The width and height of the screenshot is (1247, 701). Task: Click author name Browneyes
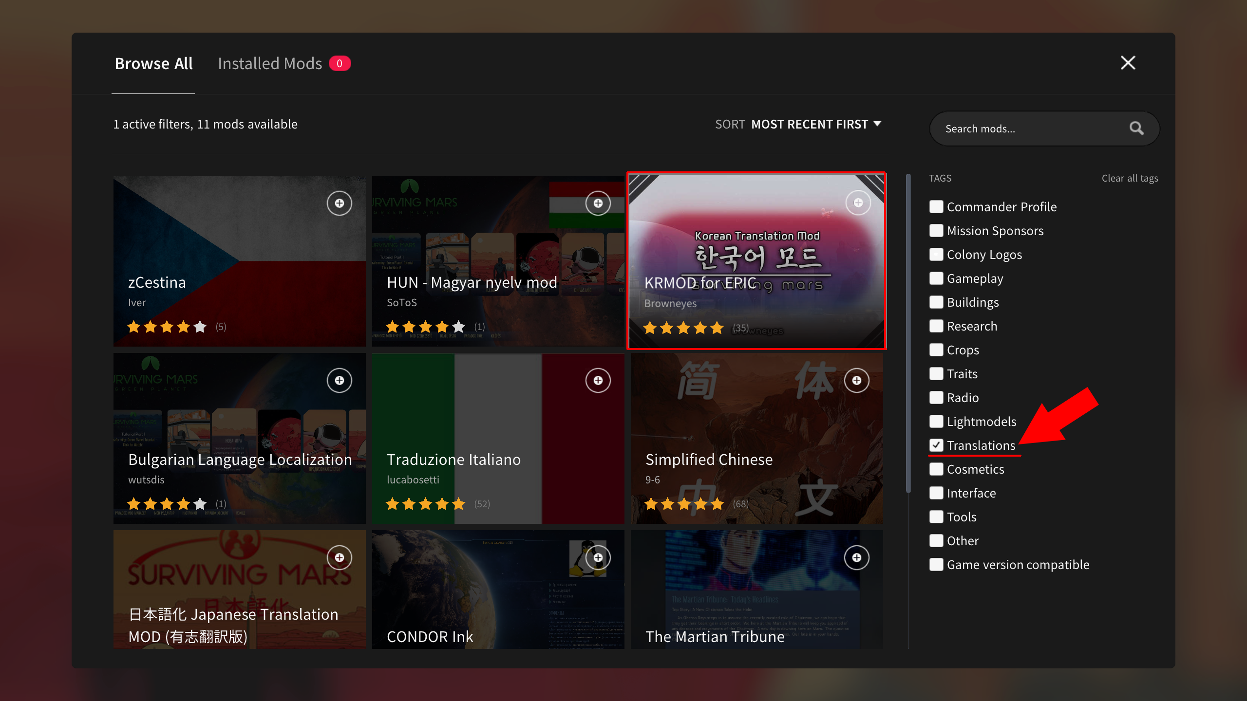pos(670,303)
